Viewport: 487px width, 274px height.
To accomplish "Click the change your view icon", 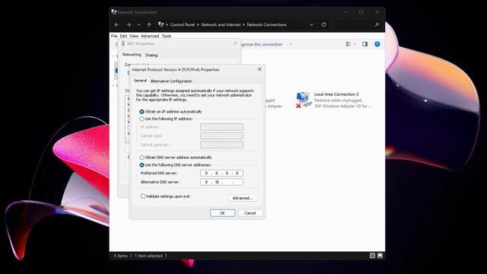I will (x=349, y=44).
